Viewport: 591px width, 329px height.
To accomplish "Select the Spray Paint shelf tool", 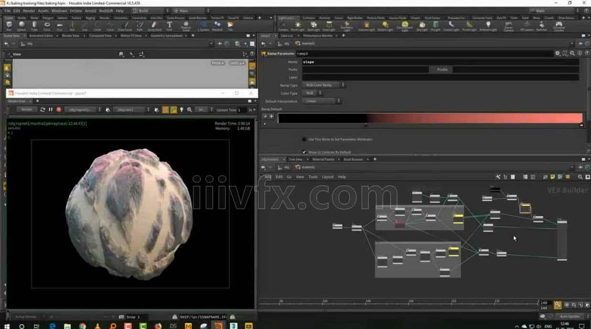I will (154, 25).
